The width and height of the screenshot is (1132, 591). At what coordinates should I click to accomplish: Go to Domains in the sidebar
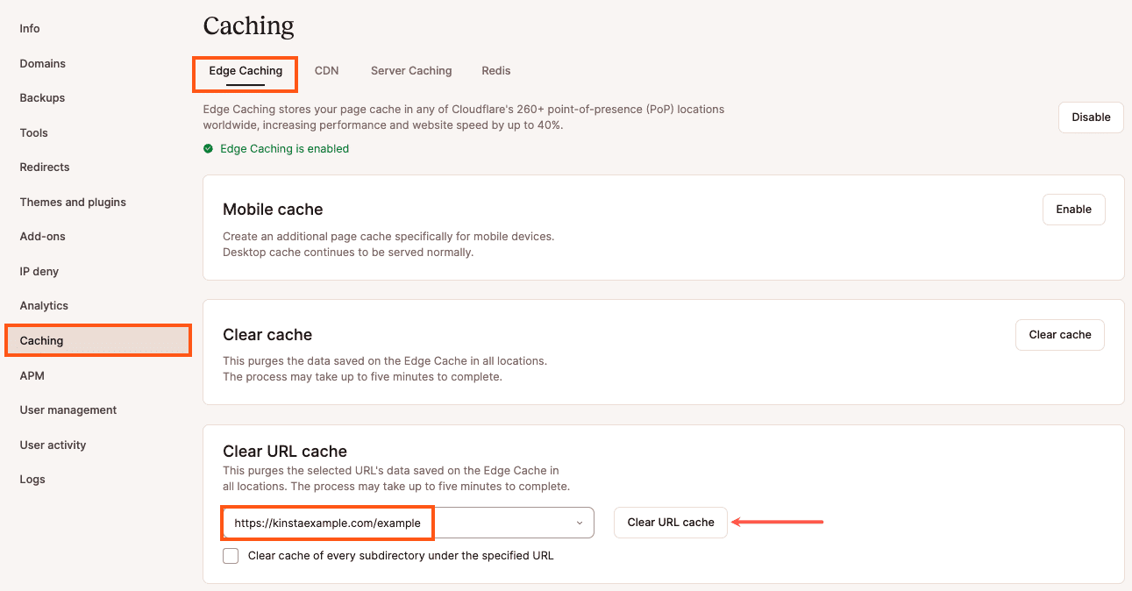[x=43, y=64]
